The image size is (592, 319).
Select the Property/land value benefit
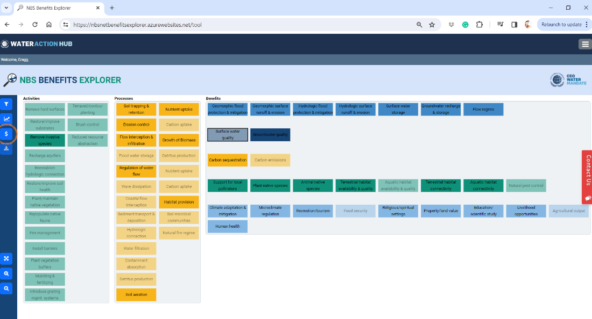pyautogui.click(x=441, y=211)
